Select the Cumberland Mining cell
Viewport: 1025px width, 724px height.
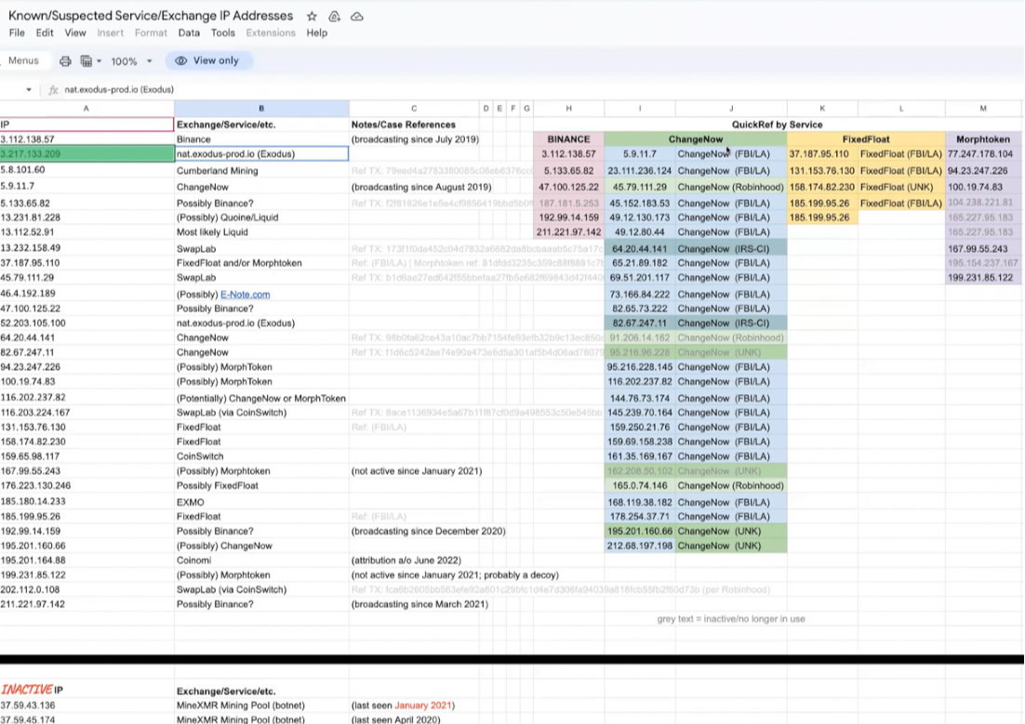[261, 171]
